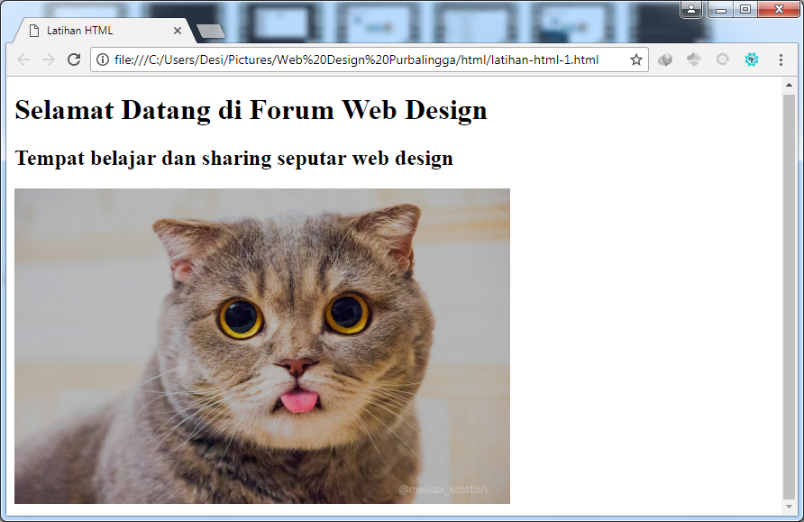The width and height of the screenshot is (804, 522).
Task: Click the second gray extension icon
Action: pos(694,60)
